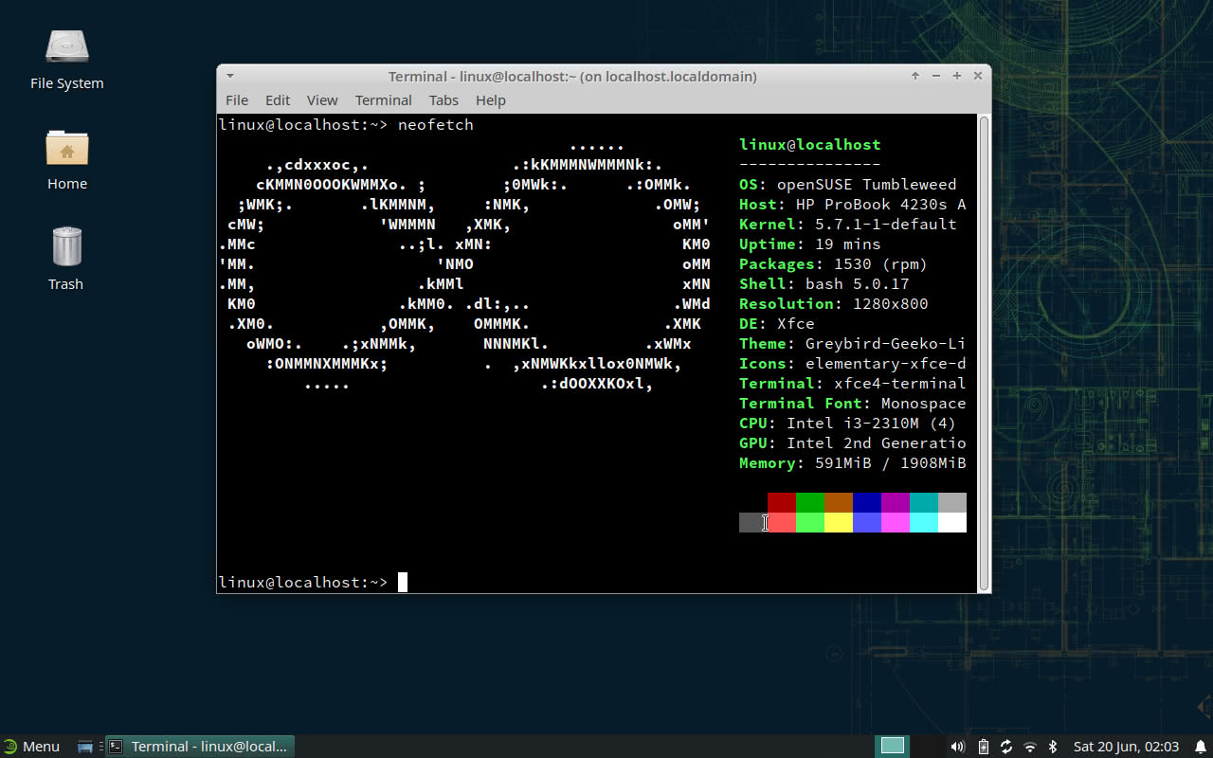Click the Wi-Fi network tray icon
The height and width of the screenshot is (758, 1213).
pos(1029,746)
